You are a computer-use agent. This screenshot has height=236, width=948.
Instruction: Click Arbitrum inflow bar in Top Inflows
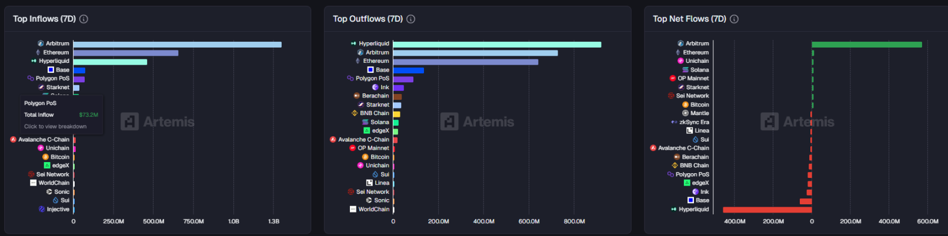pos(177,44)
